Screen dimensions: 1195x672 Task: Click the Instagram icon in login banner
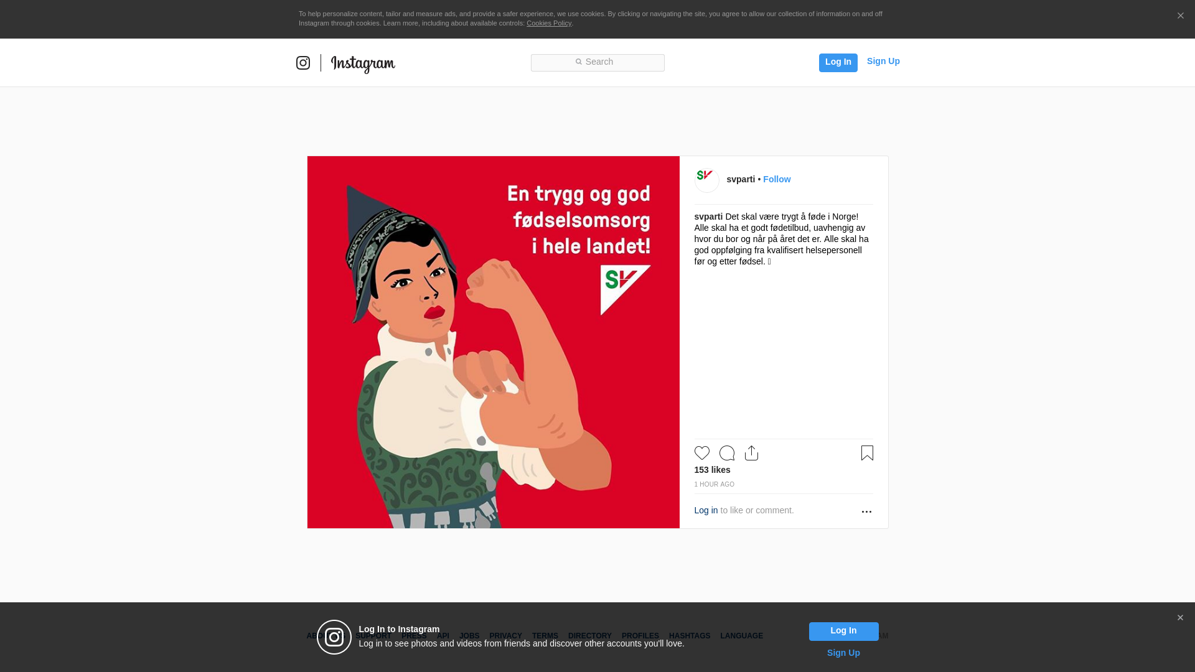pyautogui.click(x=334, y=637)
